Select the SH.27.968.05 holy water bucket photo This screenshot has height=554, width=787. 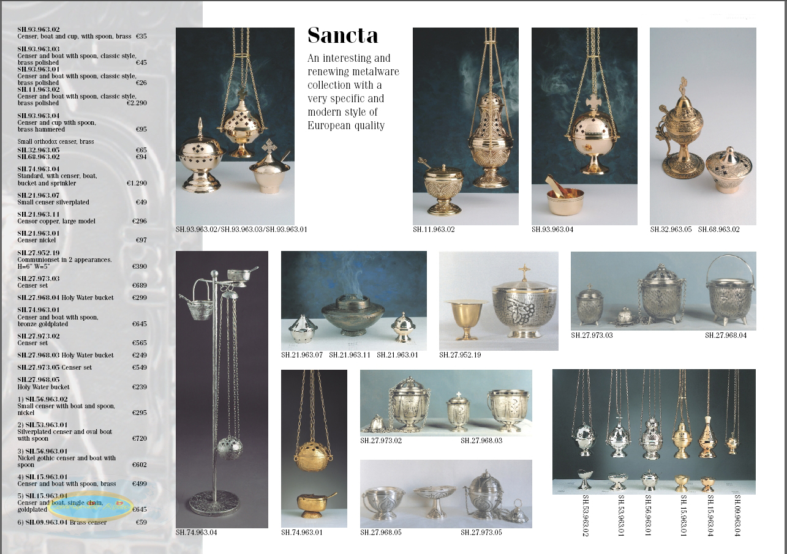click(446, 493)
